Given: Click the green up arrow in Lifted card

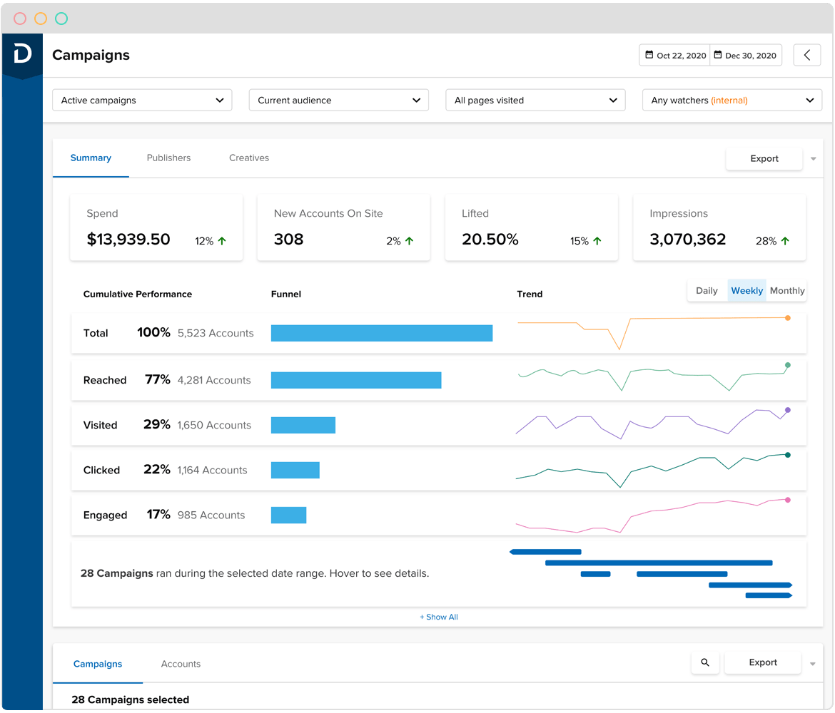Looking at the screenshot, I should tap(597, 241).
